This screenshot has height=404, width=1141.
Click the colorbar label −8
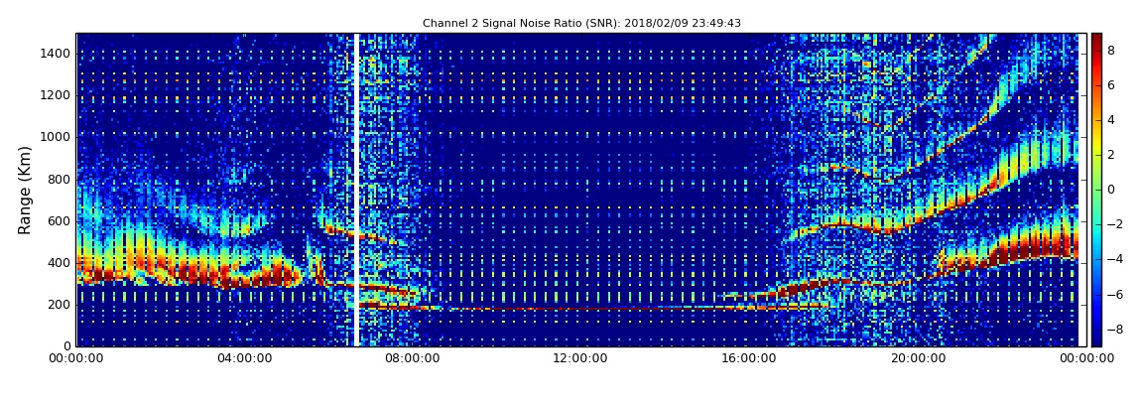coord(1114,329)
